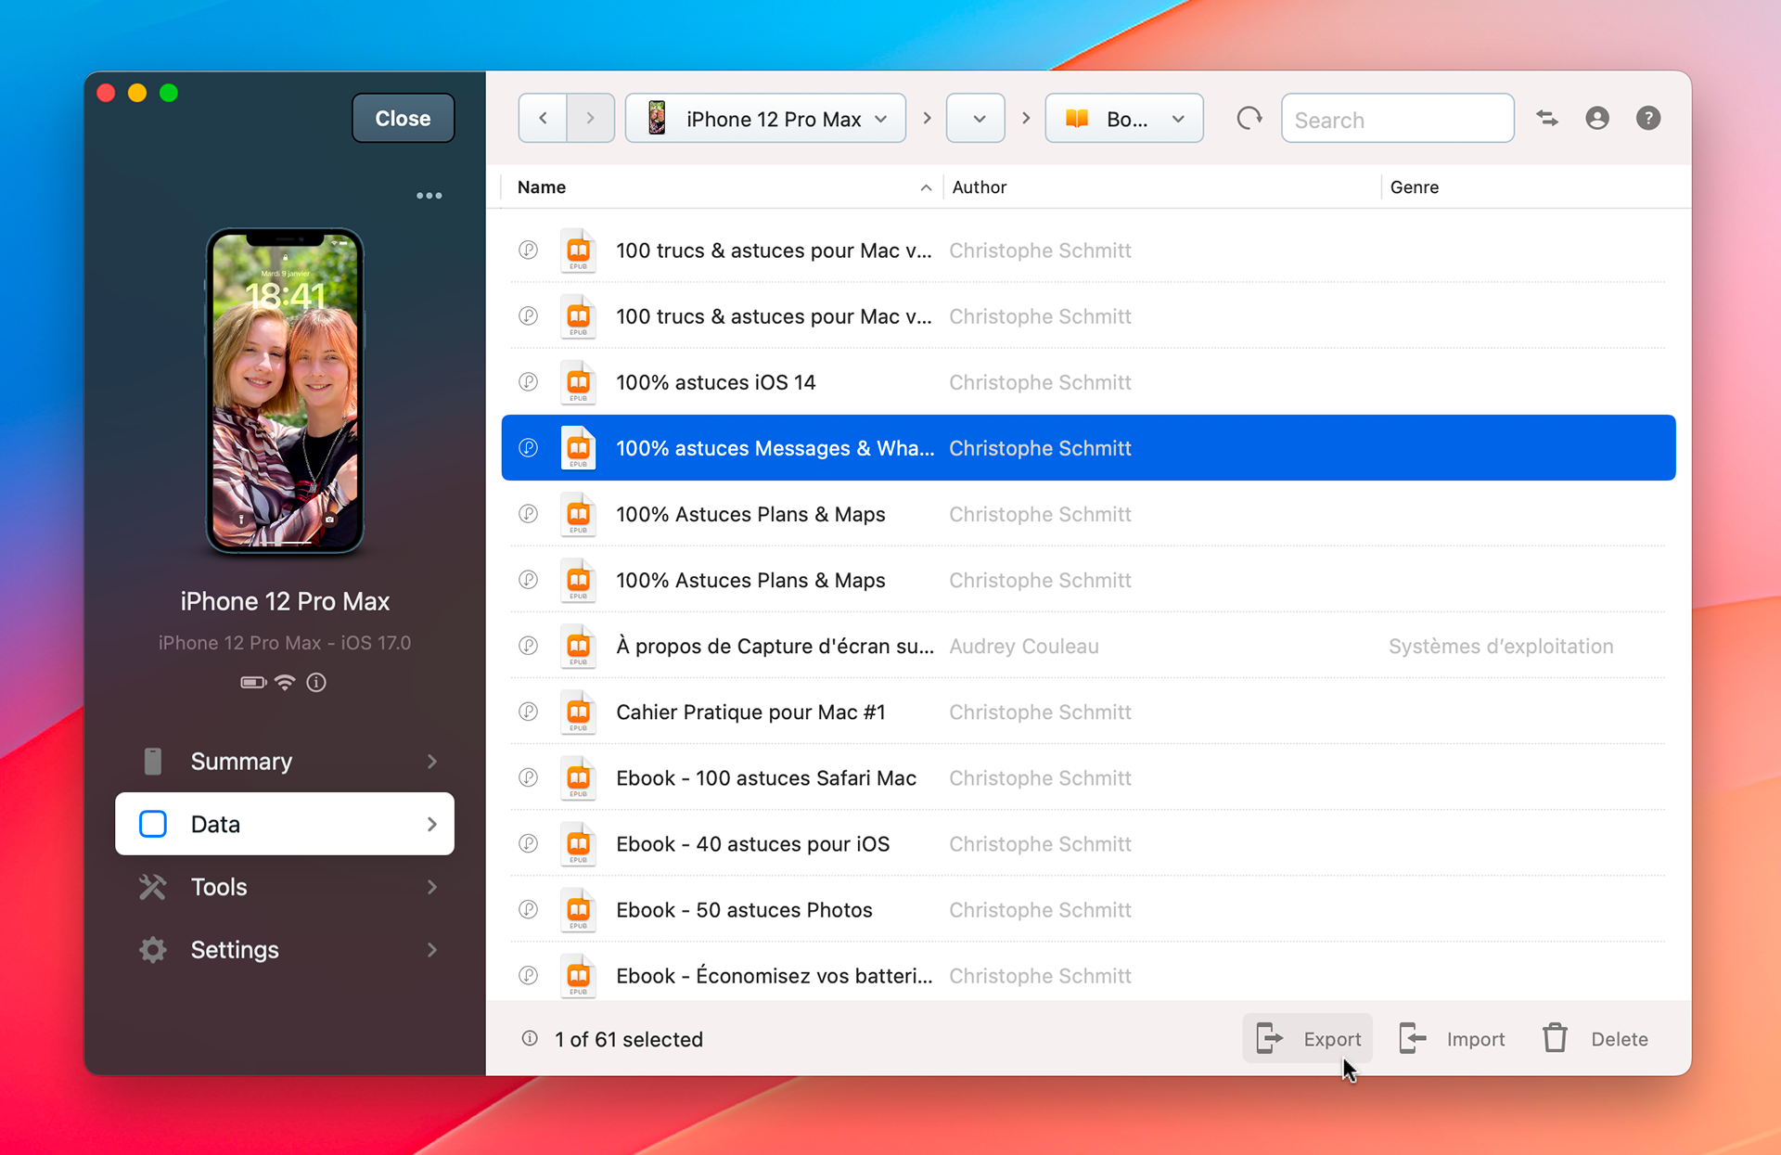Open the Books folder dropdown in path bar
Viewport: 1781px width, 1155px height.
(1123, 119)
